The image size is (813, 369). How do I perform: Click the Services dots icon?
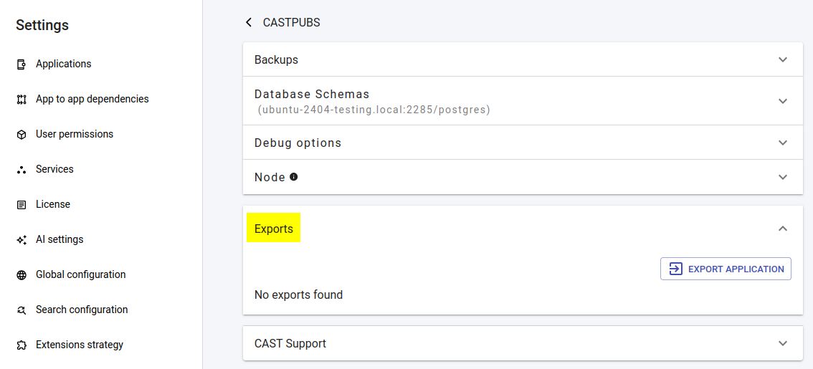click(x=22, y=170)
